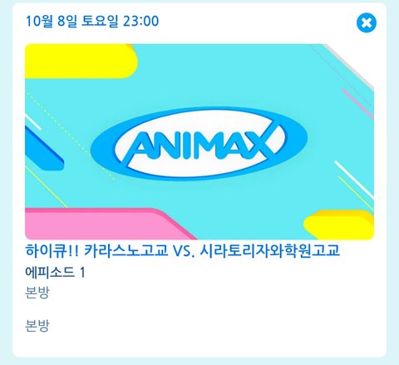Click the second 본방 label at bottom
Image resolution: width=399 pixels, height=365 pixels.
[37, 326]
